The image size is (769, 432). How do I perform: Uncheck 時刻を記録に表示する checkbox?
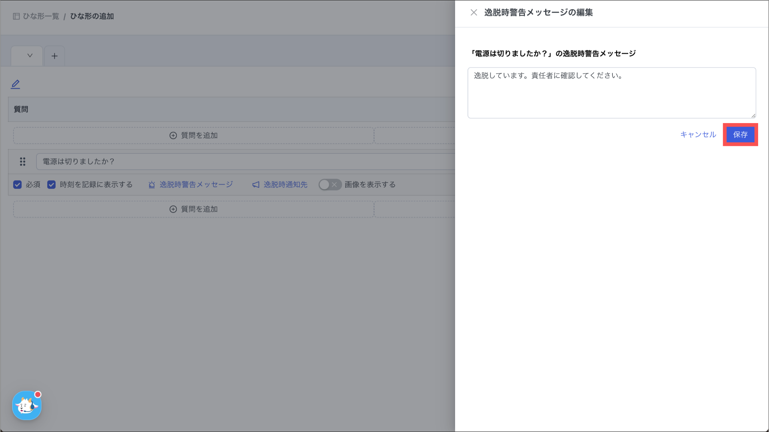point(51,185)
